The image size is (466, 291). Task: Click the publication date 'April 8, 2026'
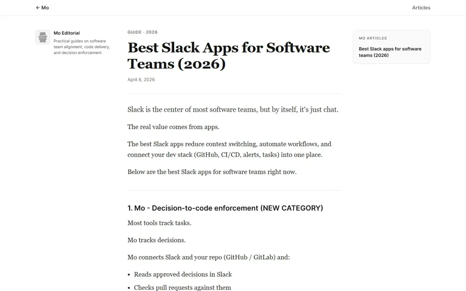(x=141, y=79)
